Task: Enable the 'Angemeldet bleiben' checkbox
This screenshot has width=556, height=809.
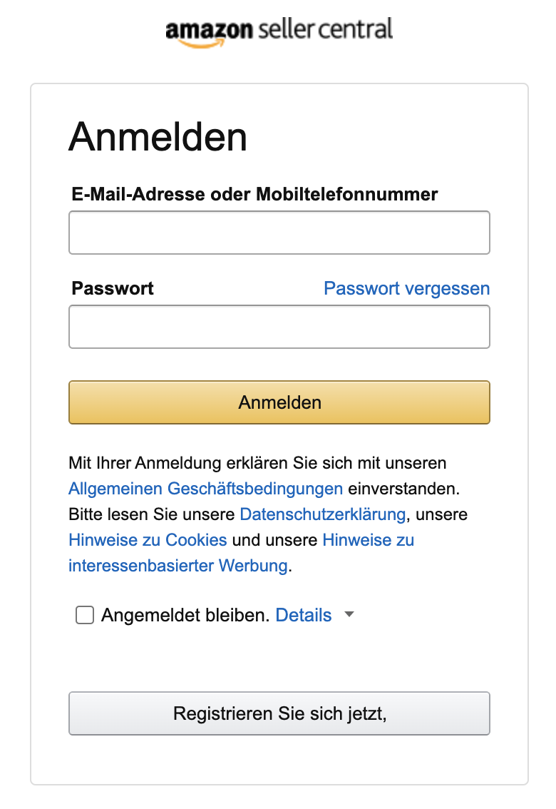Action: 85,615
